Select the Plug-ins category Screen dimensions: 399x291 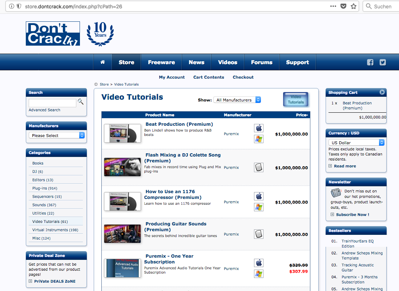pos(44,188)
